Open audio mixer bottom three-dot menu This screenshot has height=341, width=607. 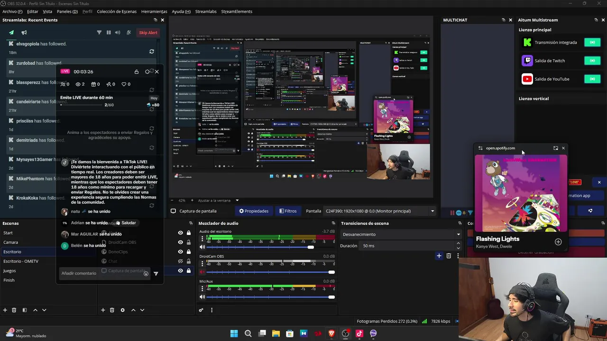pyautogui.click(x=212, y=310)
